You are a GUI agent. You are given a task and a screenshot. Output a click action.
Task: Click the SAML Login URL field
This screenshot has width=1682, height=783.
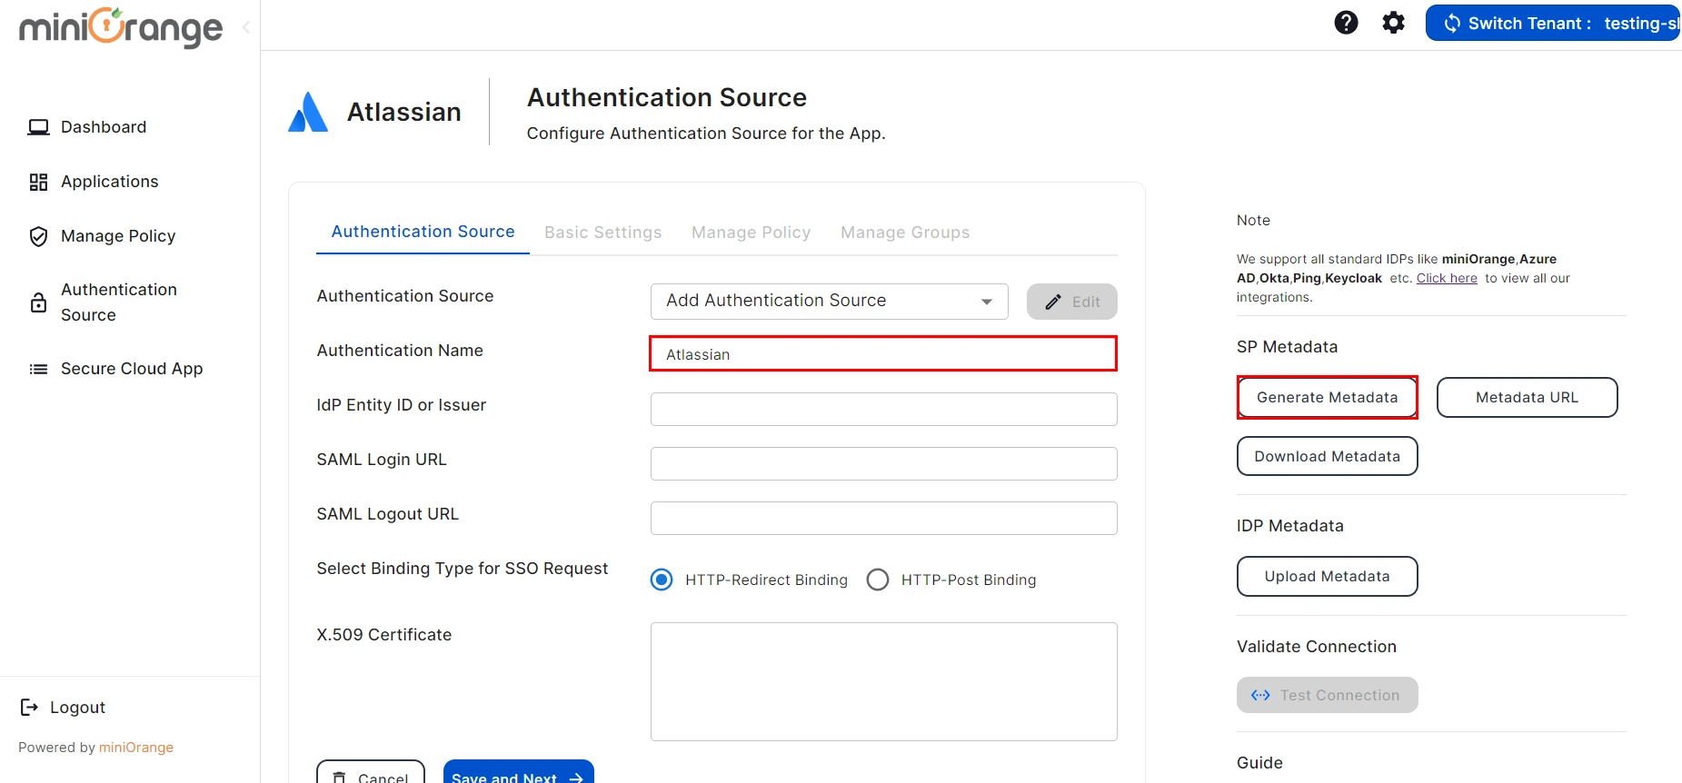tap(884, 464)
